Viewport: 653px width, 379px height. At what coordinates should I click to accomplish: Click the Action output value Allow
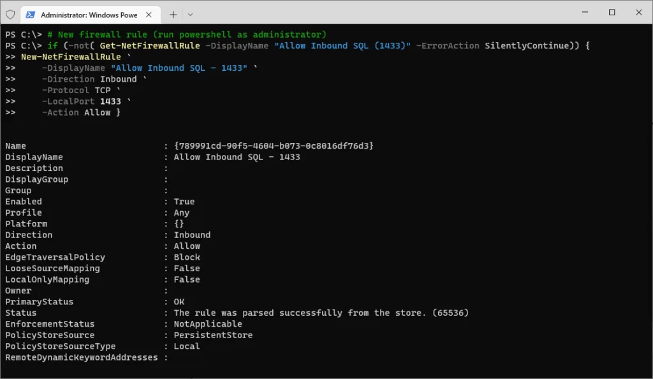click(187, 246)
